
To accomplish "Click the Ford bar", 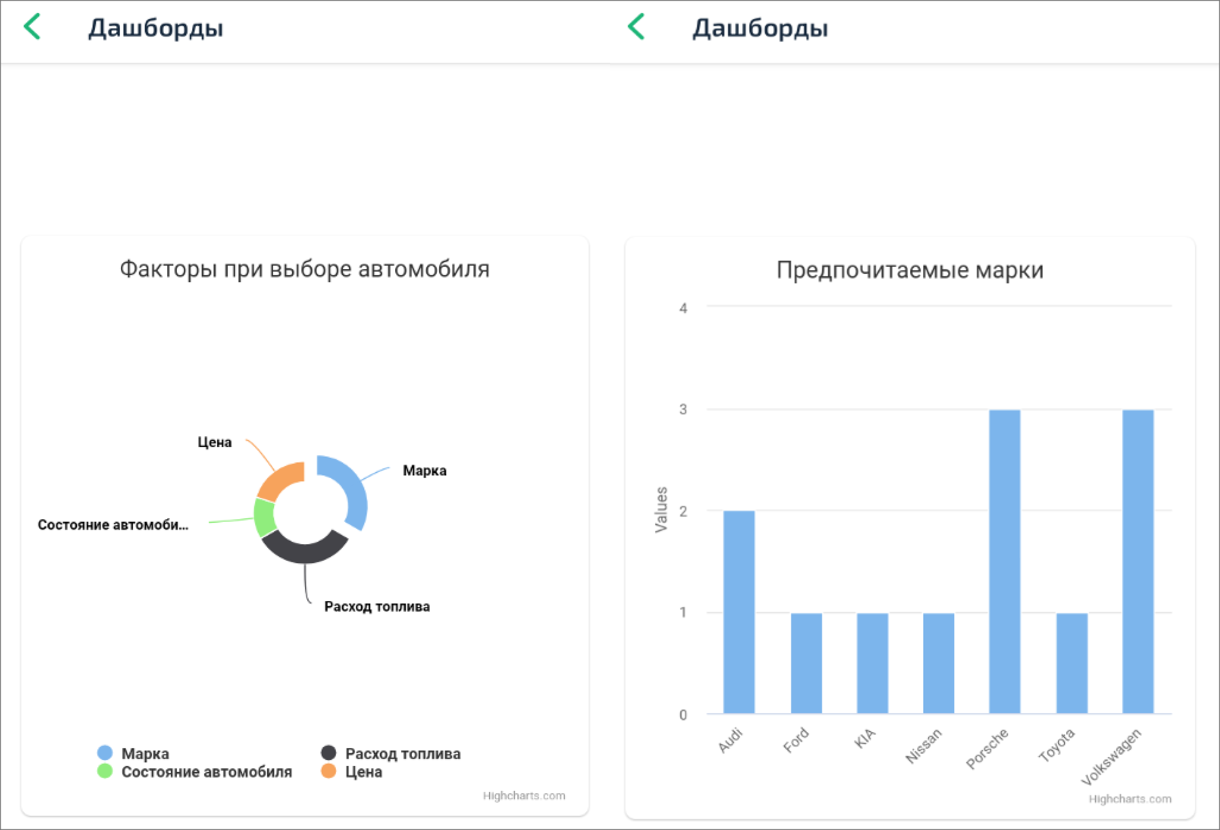I will coord(806,663).
